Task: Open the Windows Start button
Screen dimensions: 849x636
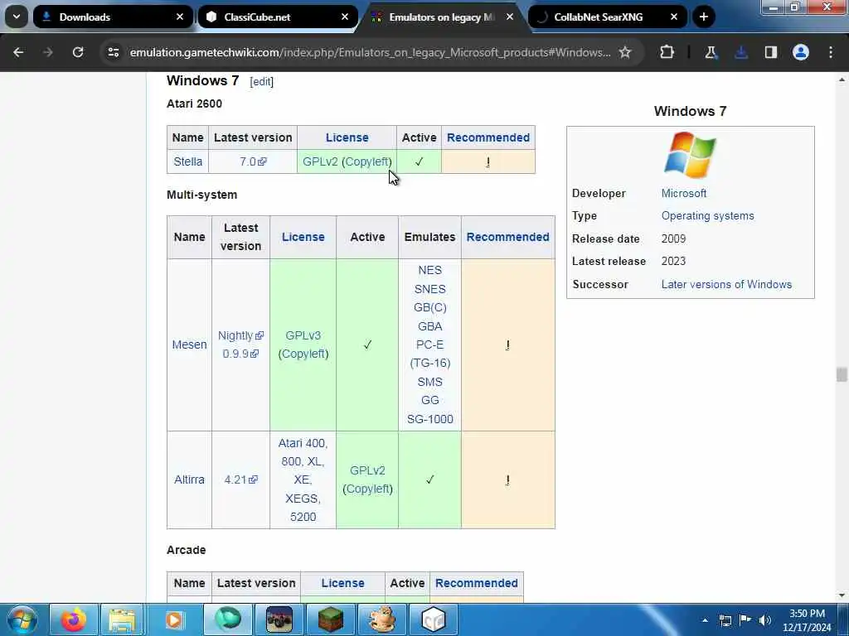Action: [x=22, y=619]
